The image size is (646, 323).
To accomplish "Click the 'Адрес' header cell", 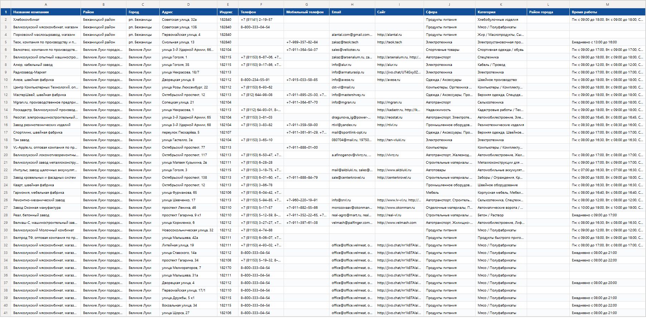I will tap(188, 12).
